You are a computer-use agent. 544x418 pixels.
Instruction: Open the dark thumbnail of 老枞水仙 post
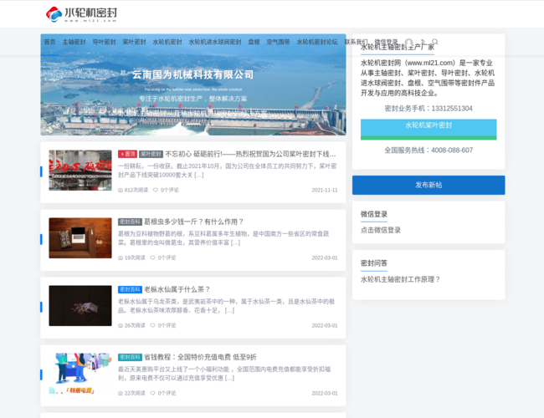pyautogui.click(x=80, y=306)
